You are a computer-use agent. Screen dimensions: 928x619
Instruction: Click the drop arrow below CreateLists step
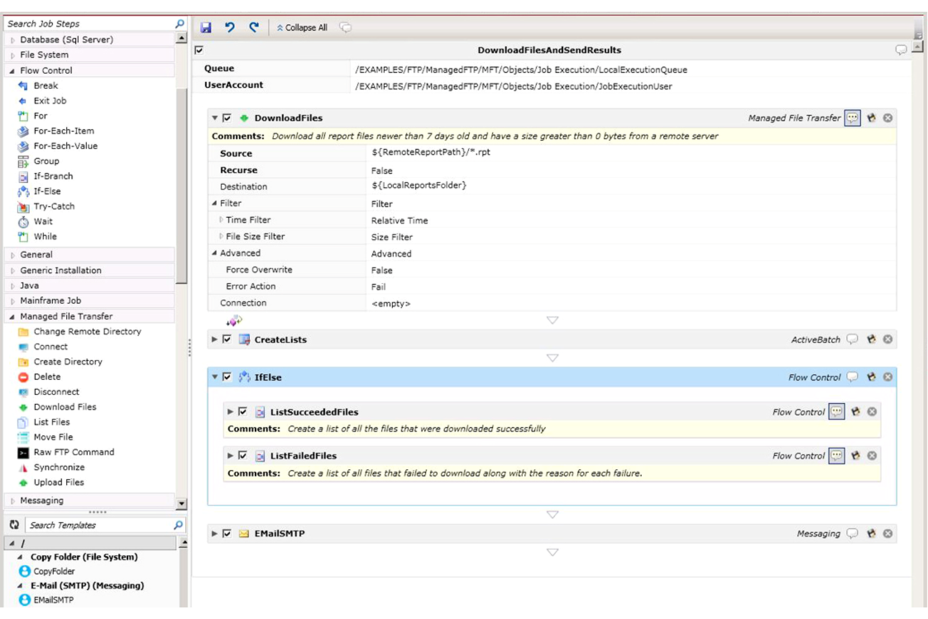pyautogui.click(x=552, y=358)
